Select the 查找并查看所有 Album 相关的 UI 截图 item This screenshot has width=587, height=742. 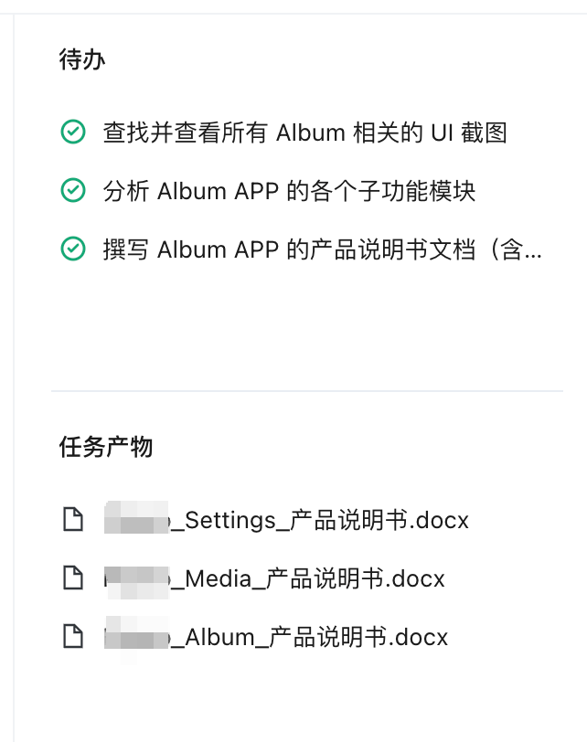coord(304,132)
